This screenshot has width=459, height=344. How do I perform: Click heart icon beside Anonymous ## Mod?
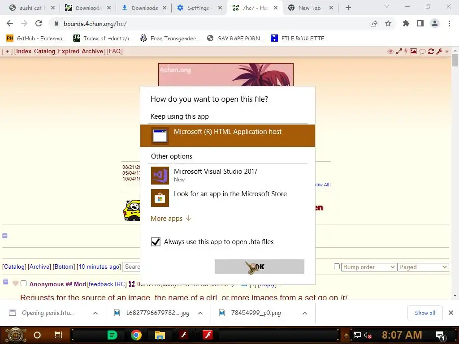click(16, 284)
